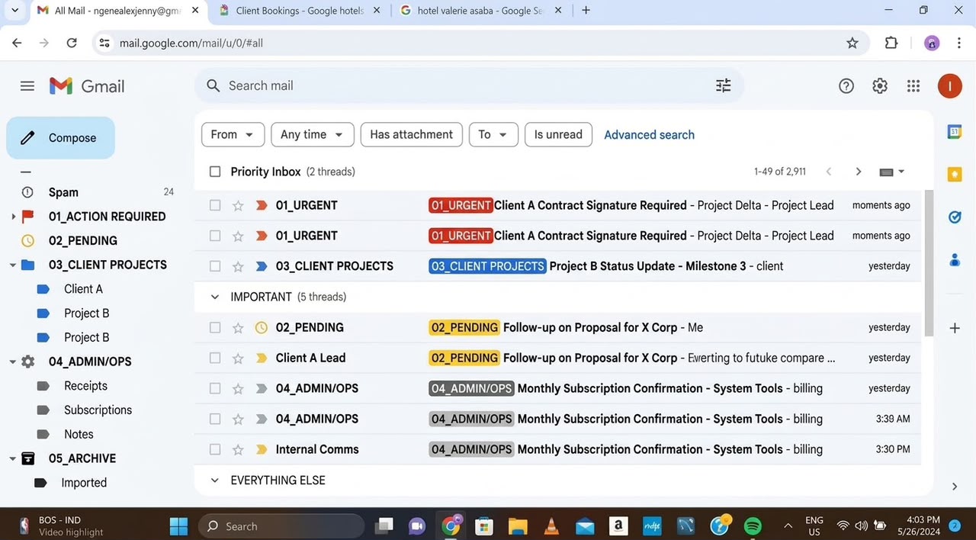
Task: Go to previous page of messages
Action: (x=829, y=172)
